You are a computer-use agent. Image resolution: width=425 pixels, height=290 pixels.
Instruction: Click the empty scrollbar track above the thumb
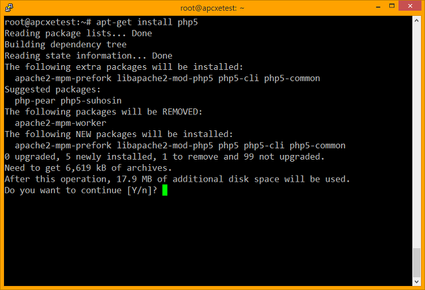coord(416,136)
